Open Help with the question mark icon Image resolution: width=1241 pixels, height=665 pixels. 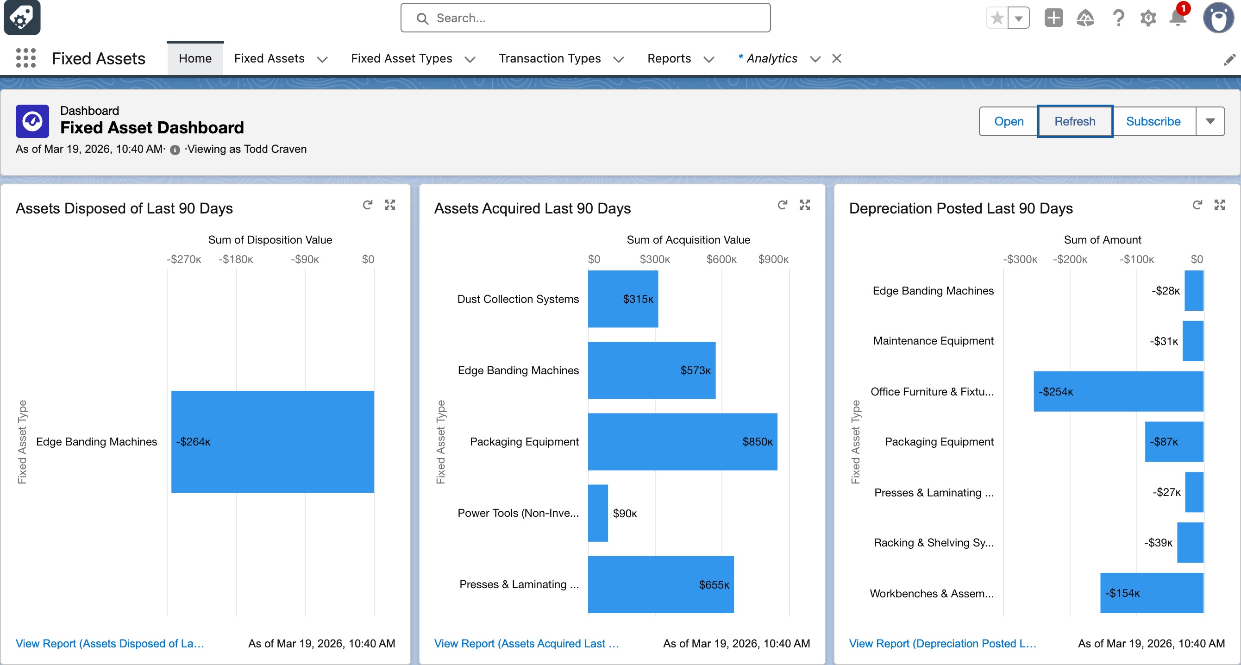click(x=1118, y=18)
